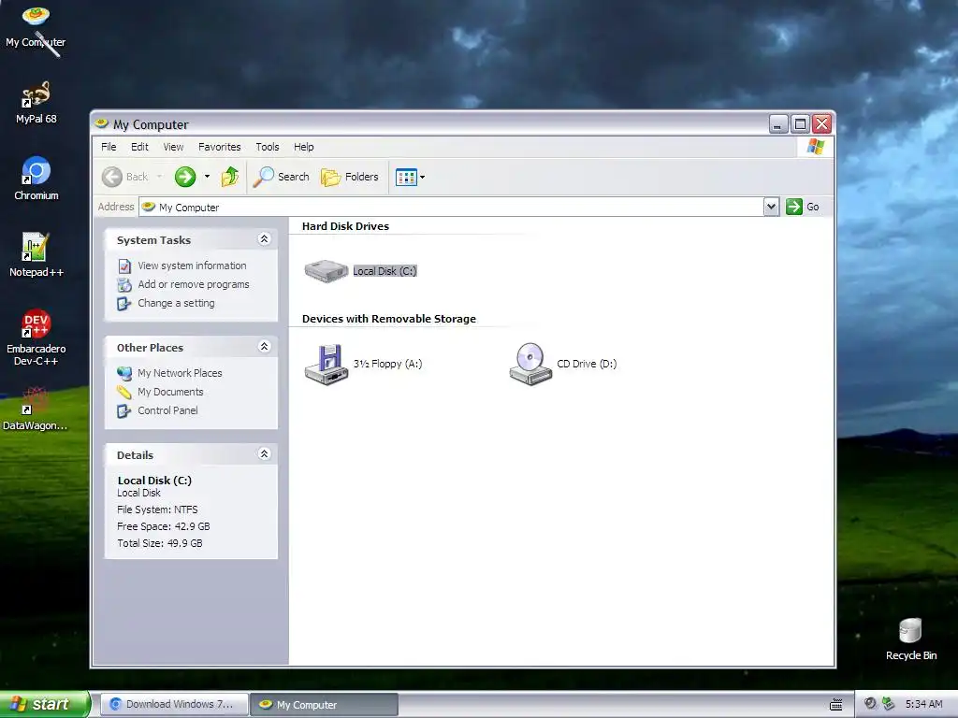The image size is (958, 718).
Task: Open My Network Places link
Action: point(180,373)
